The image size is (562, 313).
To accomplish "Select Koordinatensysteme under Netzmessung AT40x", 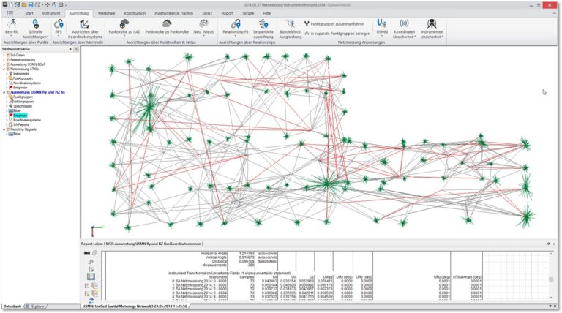I will click(x=27, y=83).
